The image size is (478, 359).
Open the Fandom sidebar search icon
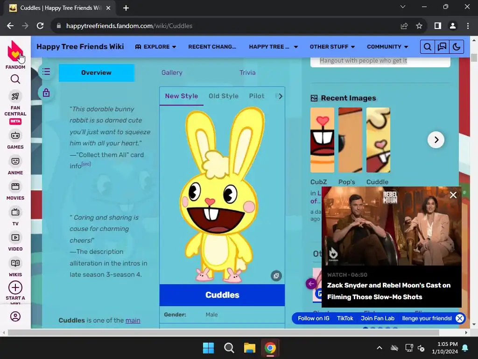pos(15,79)
